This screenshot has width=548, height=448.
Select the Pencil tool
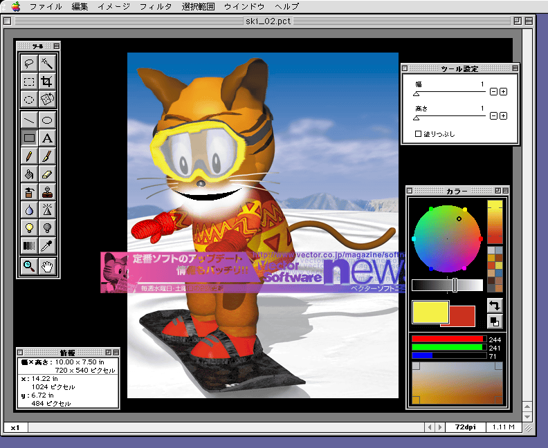[x=29, y=156]
